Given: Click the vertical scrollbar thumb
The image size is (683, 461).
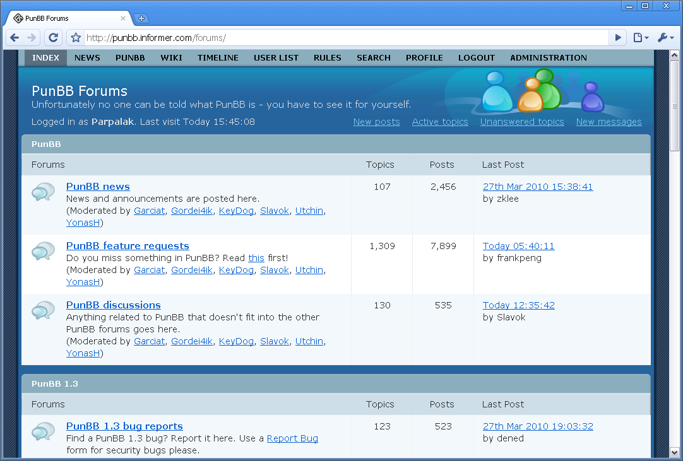Looking at the screenshot, I should (674, 106).
